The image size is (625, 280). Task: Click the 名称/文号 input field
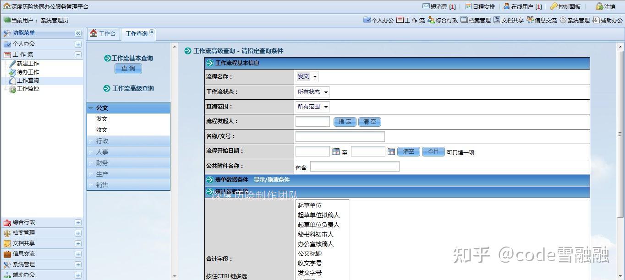click(x=340, y=136)
